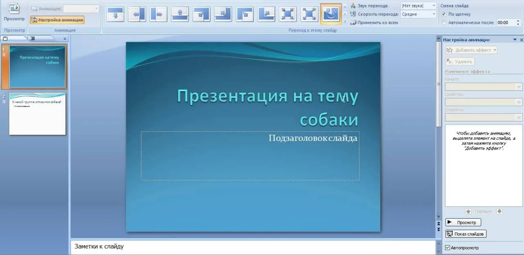Click Применить ко всем

tap(374, 23)
